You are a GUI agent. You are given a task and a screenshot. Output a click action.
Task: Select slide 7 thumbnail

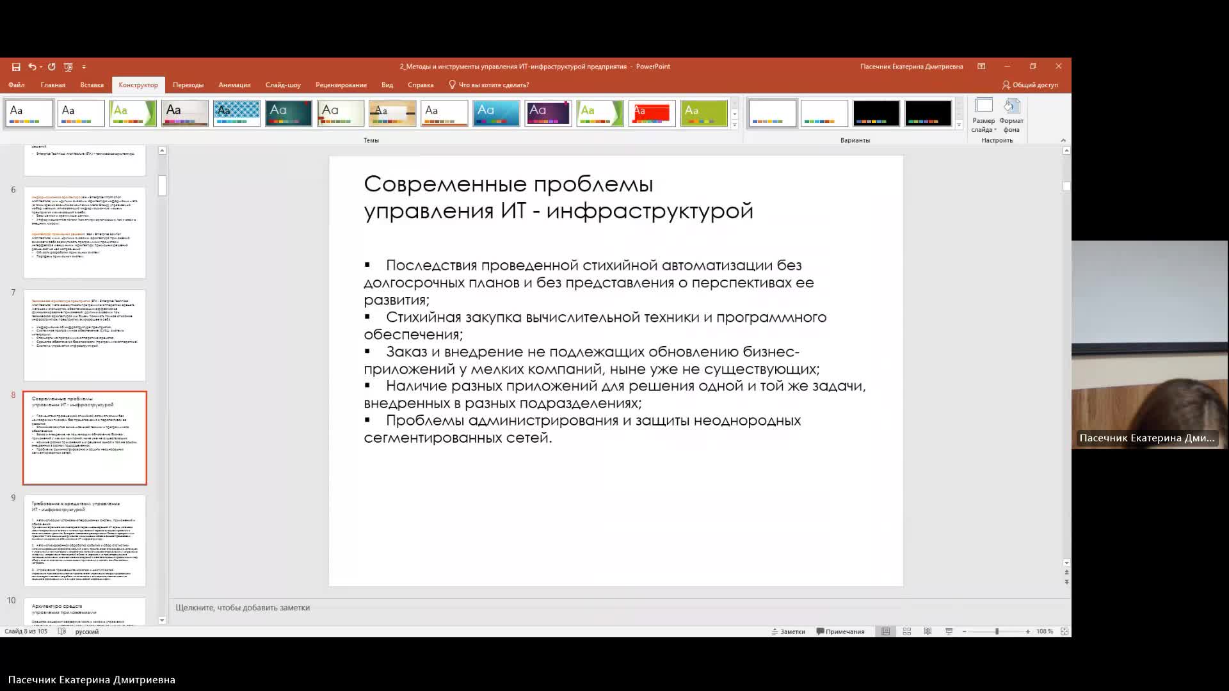[84, 335]
